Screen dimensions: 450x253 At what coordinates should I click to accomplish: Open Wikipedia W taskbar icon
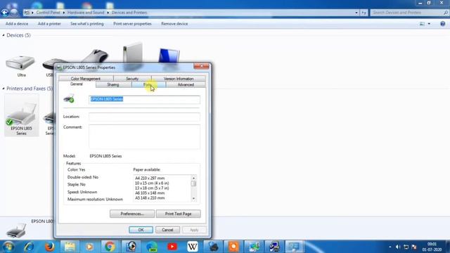coord(192,247)
